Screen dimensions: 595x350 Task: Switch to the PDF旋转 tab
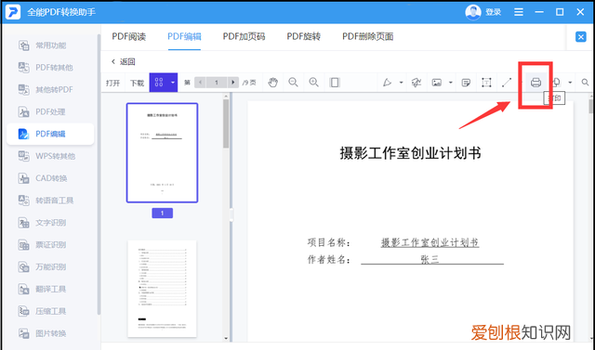tap(304, 36)
